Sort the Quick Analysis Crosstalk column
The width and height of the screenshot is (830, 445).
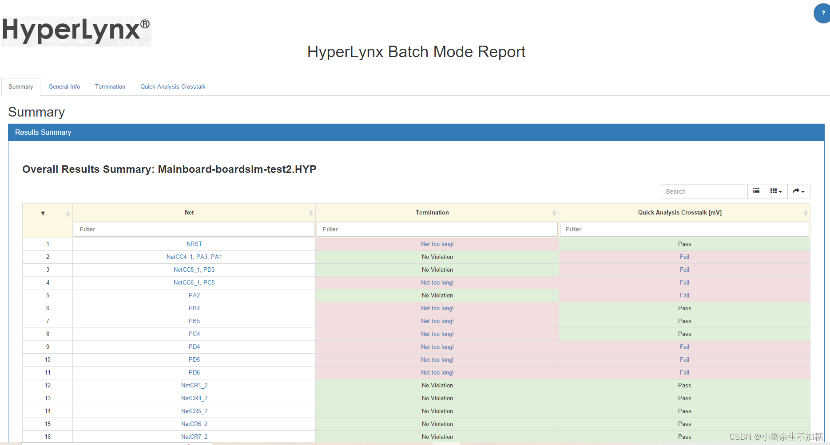[806, 213]
